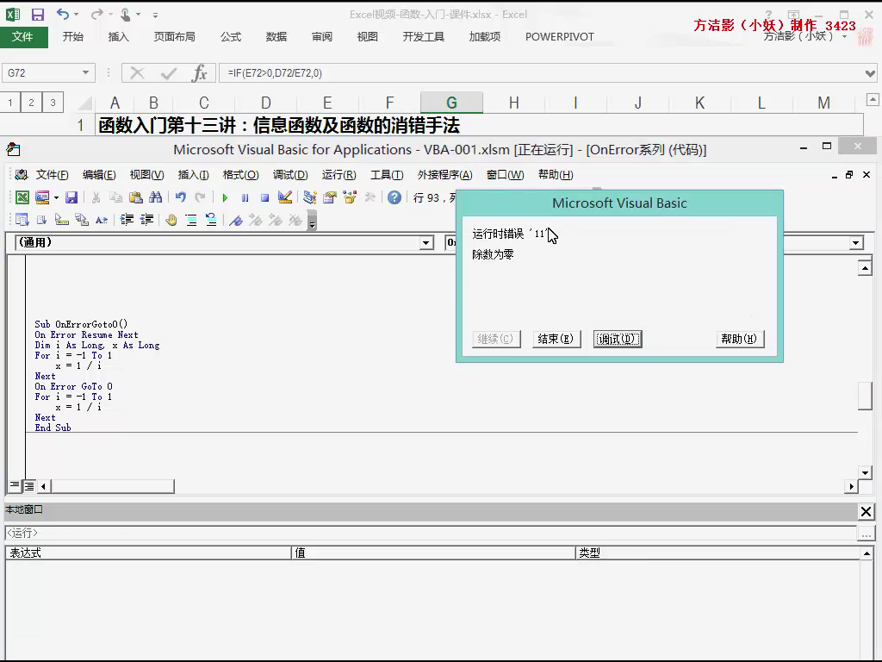Viewport: 882px width, 662px height.
Task: Click Undo arrow in VBA toolbar
Action: point(181,197)
